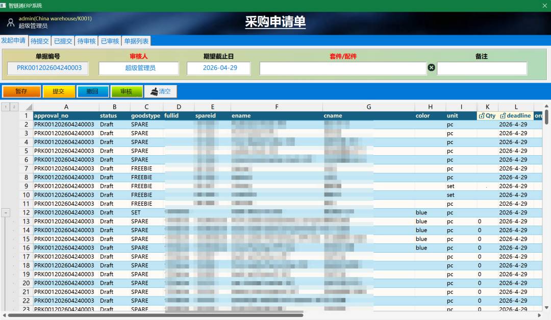
Task: Click the goodstype header cell
Action: point(146,116)
